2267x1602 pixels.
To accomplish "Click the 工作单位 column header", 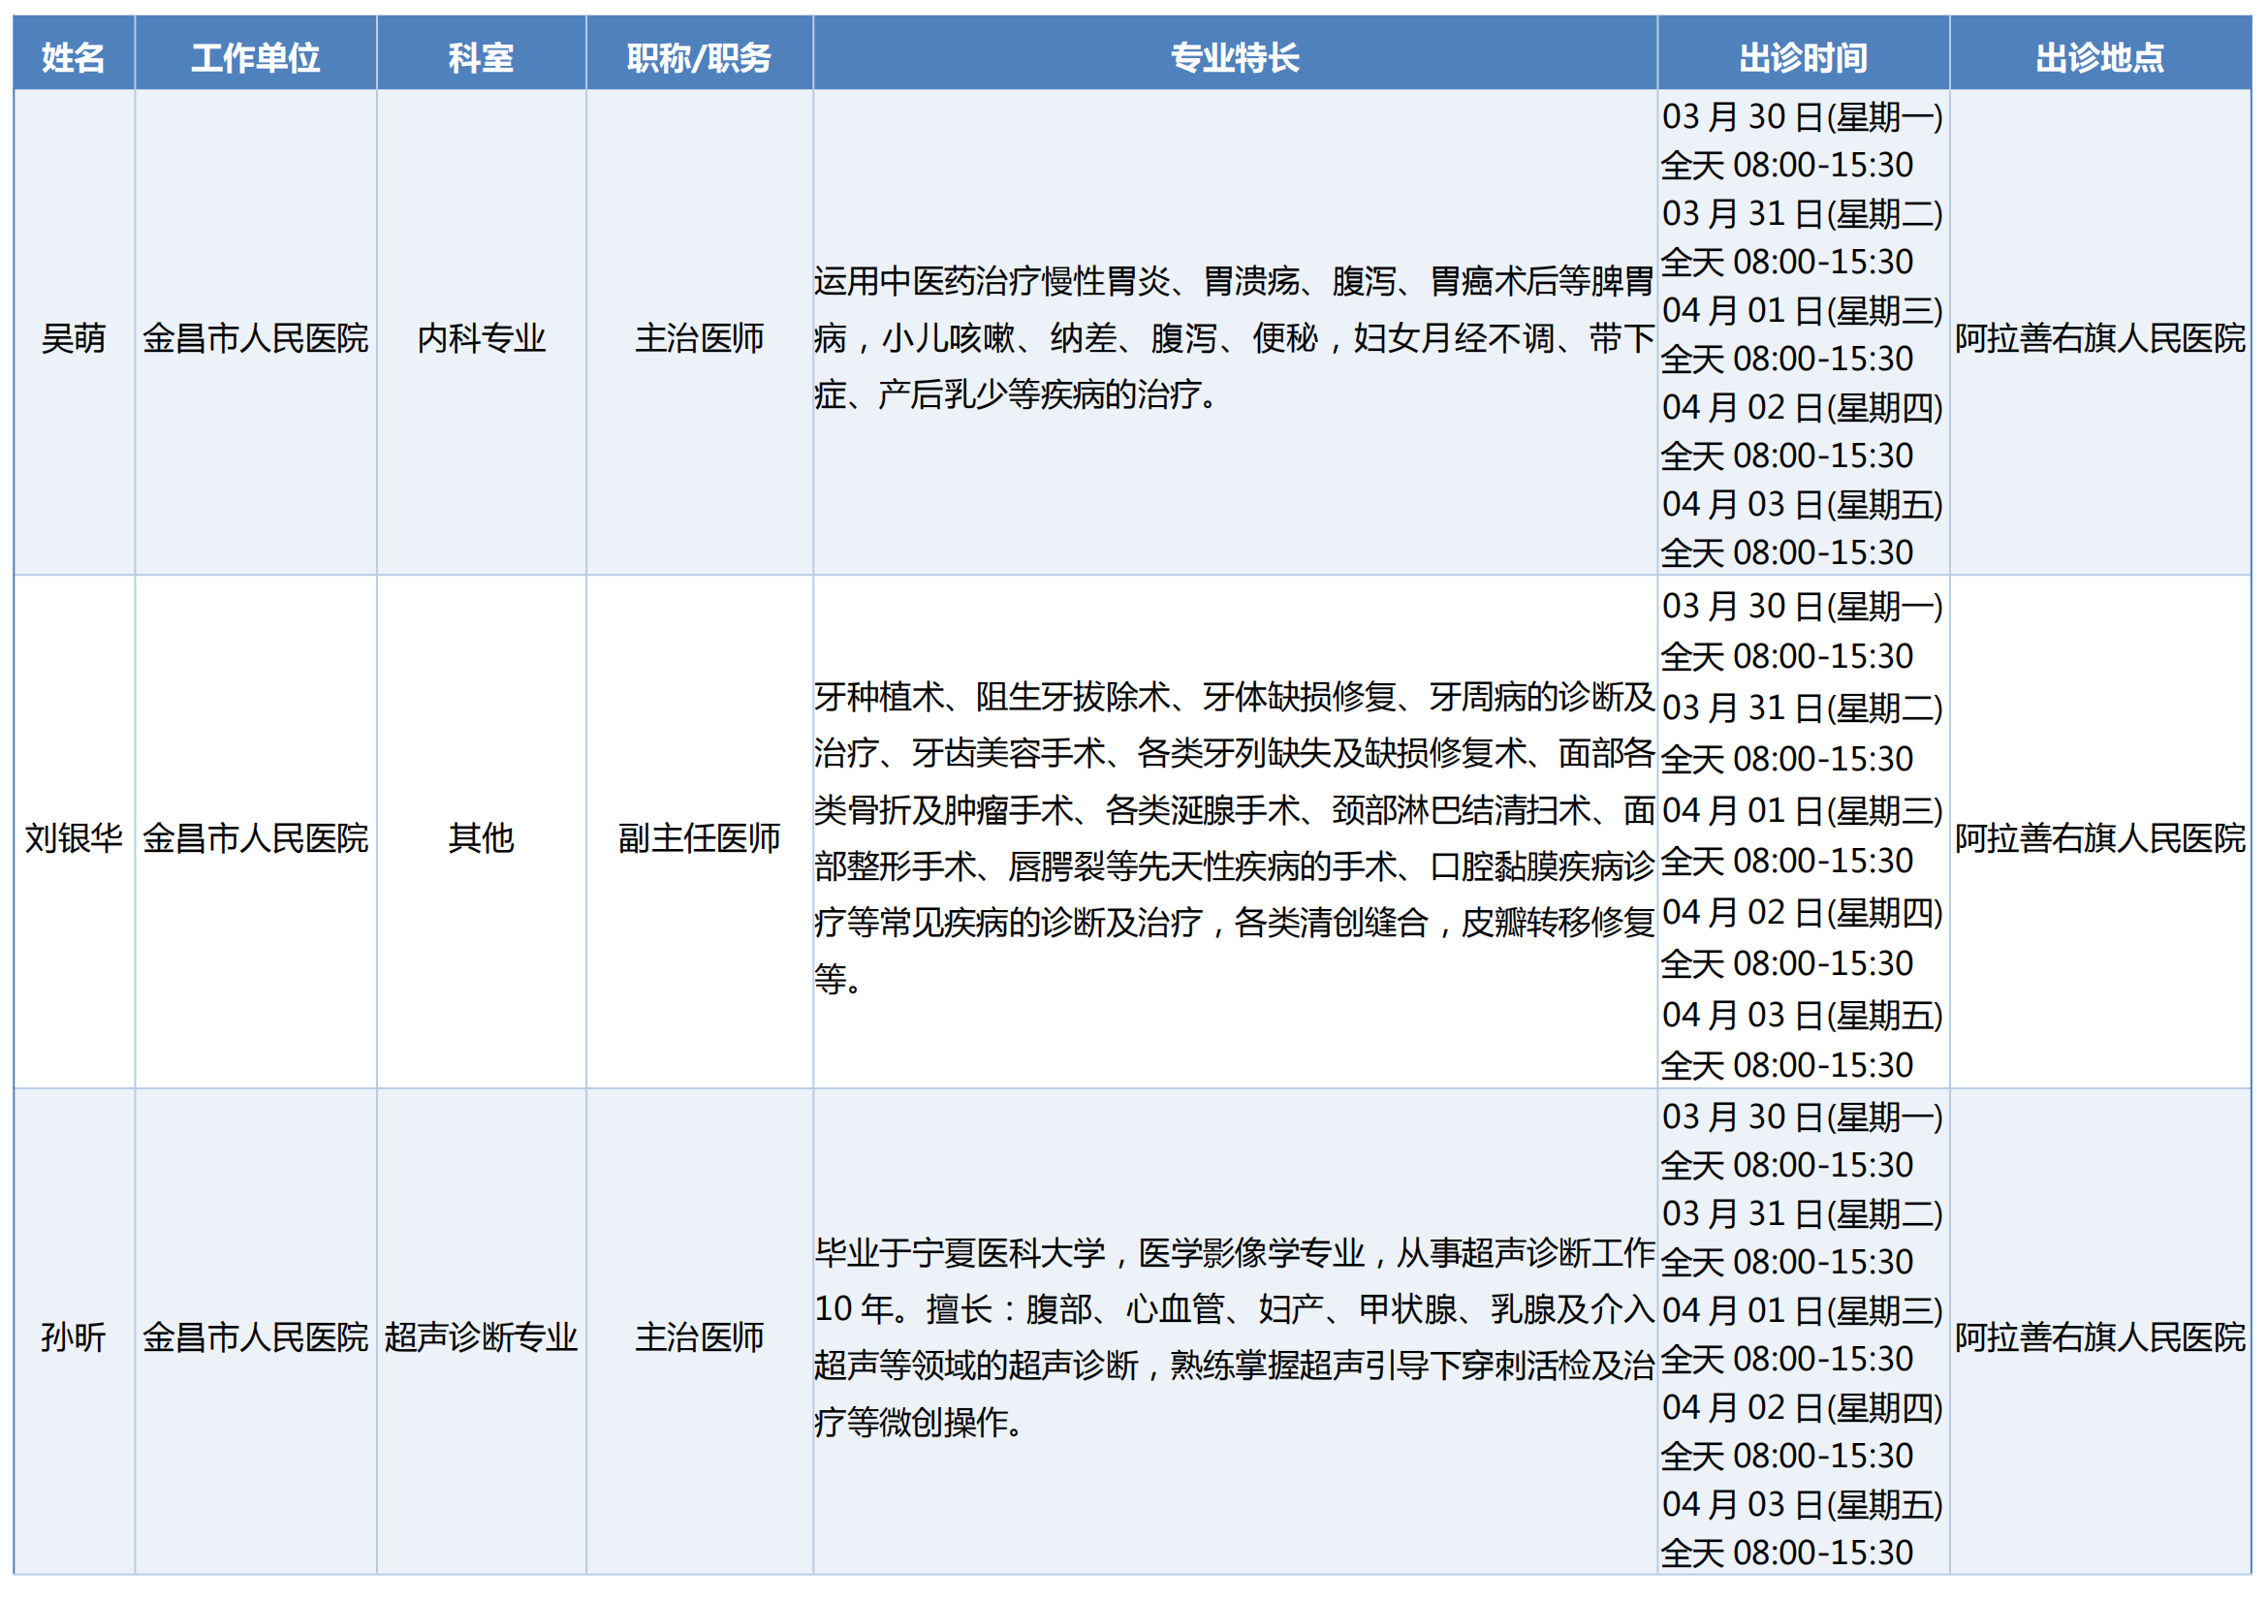I will (255, 57).
